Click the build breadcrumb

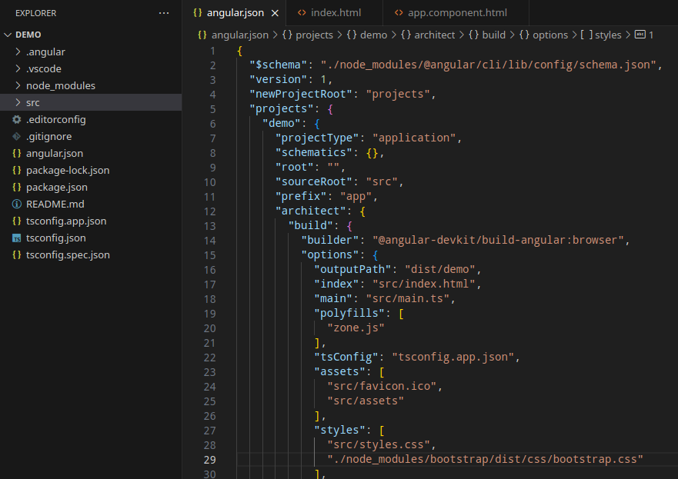[494, 35]
